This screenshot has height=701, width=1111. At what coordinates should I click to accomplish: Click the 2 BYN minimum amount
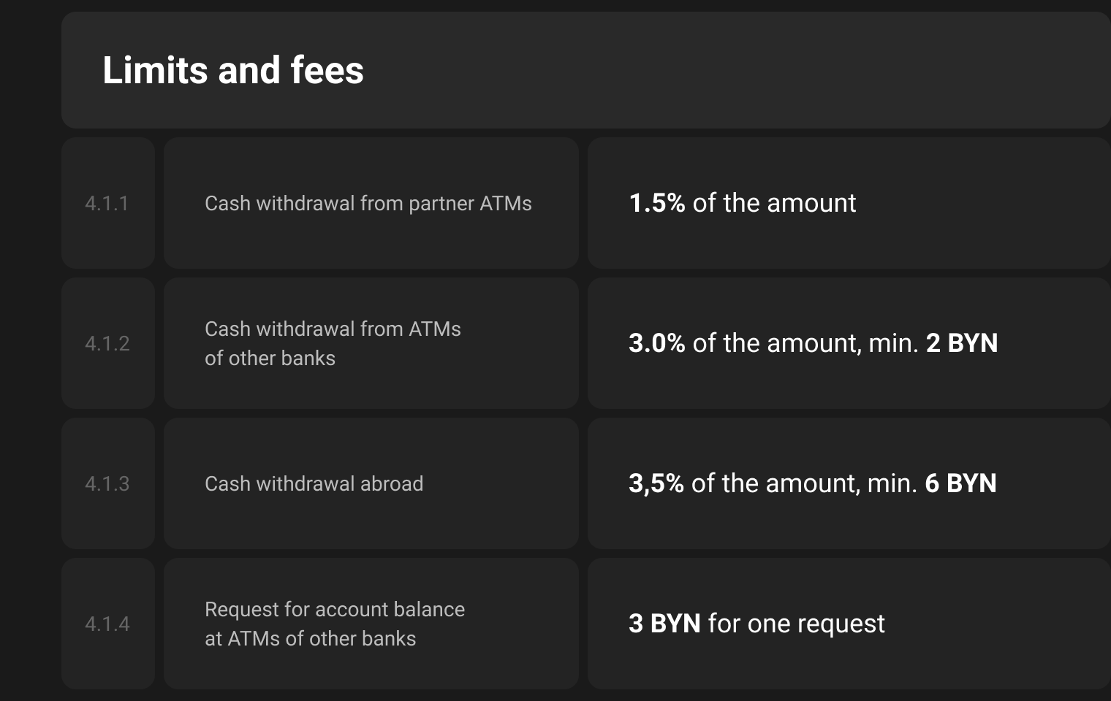coord(962,343)
